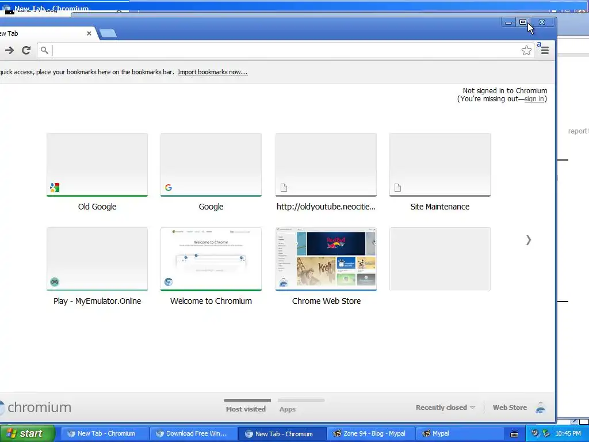Open Chrome Web Store thumbnail
Image resolution: width=589 pixels, height=442 pixels.
[x=326, y=259]
